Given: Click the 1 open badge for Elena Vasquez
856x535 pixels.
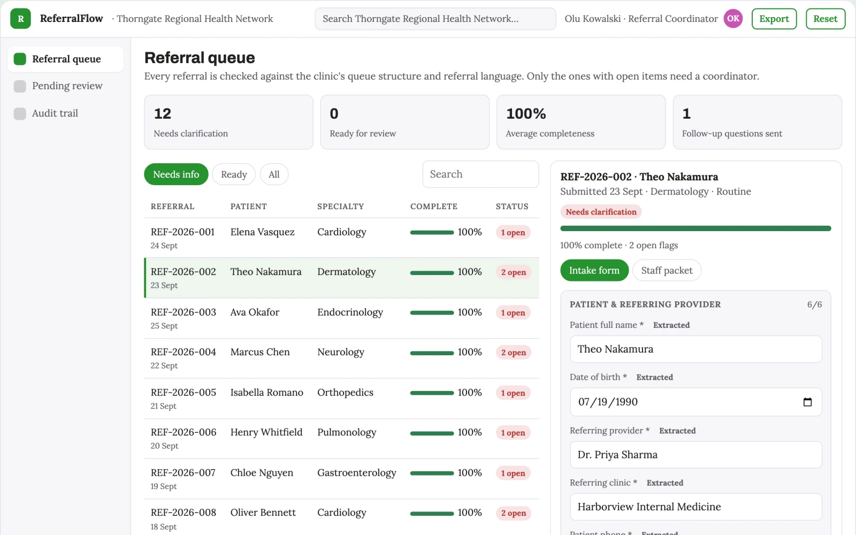Looking at the screenshot, I should coord(513,232).
